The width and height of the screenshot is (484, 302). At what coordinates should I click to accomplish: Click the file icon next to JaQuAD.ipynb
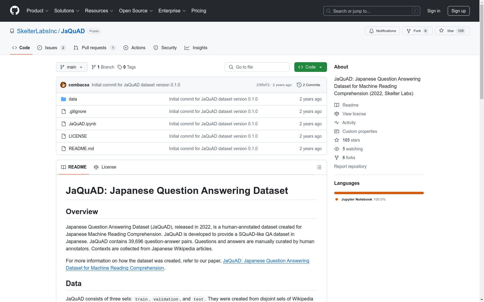(x=64, y=124)
